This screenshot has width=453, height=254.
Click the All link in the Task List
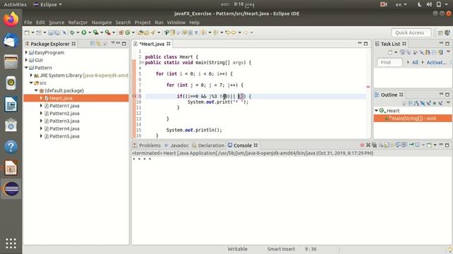415,62
